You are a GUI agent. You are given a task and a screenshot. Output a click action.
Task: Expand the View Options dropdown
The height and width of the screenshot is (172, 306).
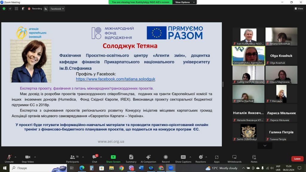[x=185, y=2]
